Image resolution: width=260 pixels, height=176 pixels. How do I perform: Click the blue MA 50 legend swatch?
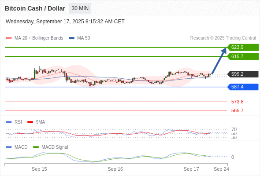pyautogui.click(x=71, y=38)
